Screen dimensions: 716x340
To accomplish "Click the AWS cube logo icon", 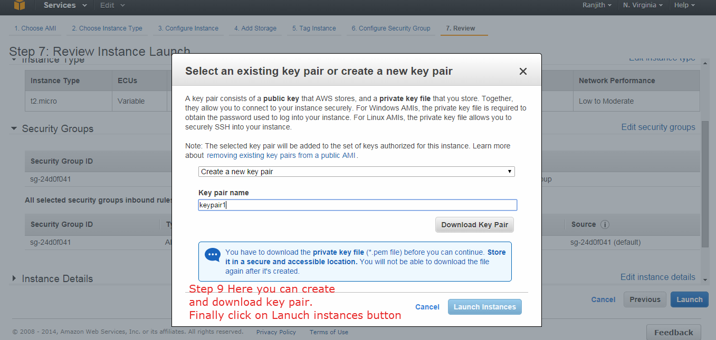I will click(20, 5).
